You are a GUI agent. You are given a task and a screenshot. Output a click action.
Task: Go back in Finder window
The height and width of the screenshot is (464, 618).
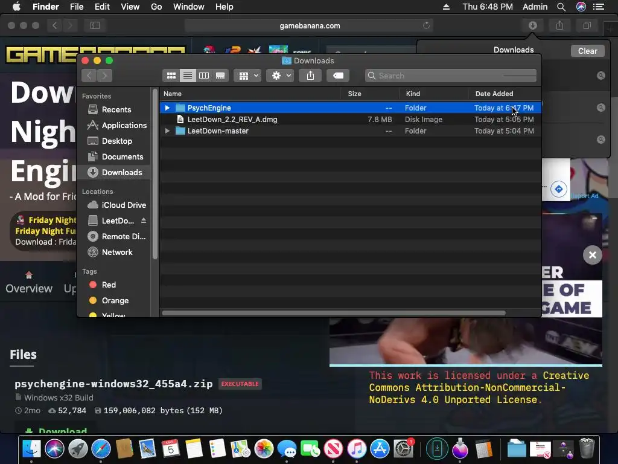pos(89,76)
